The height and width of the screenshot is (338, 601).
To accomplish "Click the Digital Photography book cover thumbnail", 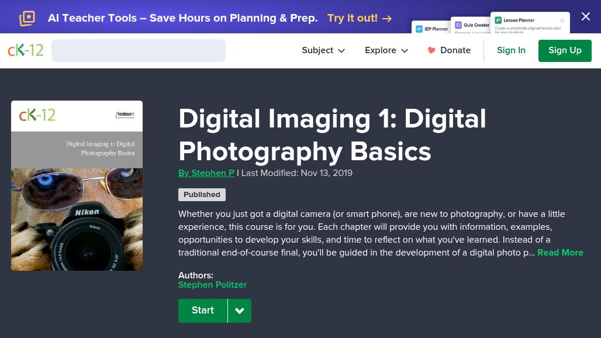I will 77,185.
